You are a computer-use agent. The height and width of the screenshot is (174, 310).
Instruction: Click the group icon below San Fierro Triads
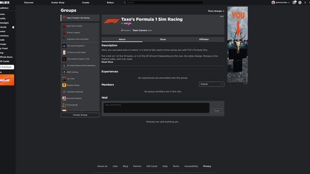click(x=64, y=32)
